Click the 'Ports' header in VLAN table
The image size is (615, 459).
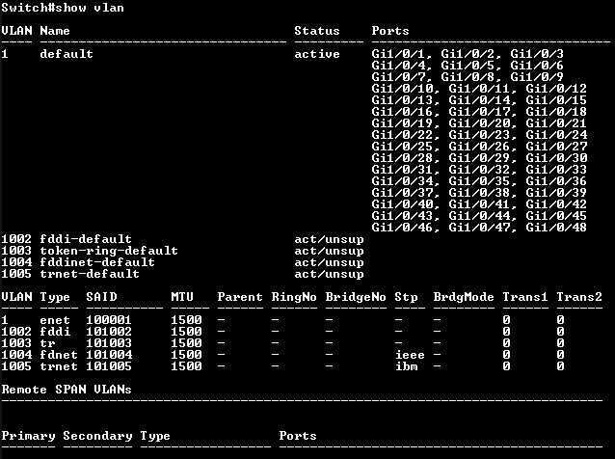tap(390, 31)
